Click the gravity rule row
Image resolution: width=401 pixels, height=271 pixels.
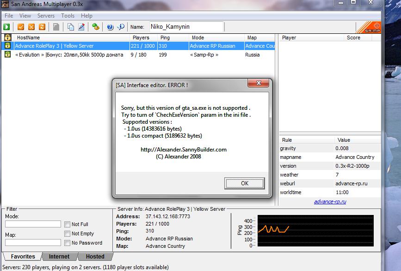(330, 148)
